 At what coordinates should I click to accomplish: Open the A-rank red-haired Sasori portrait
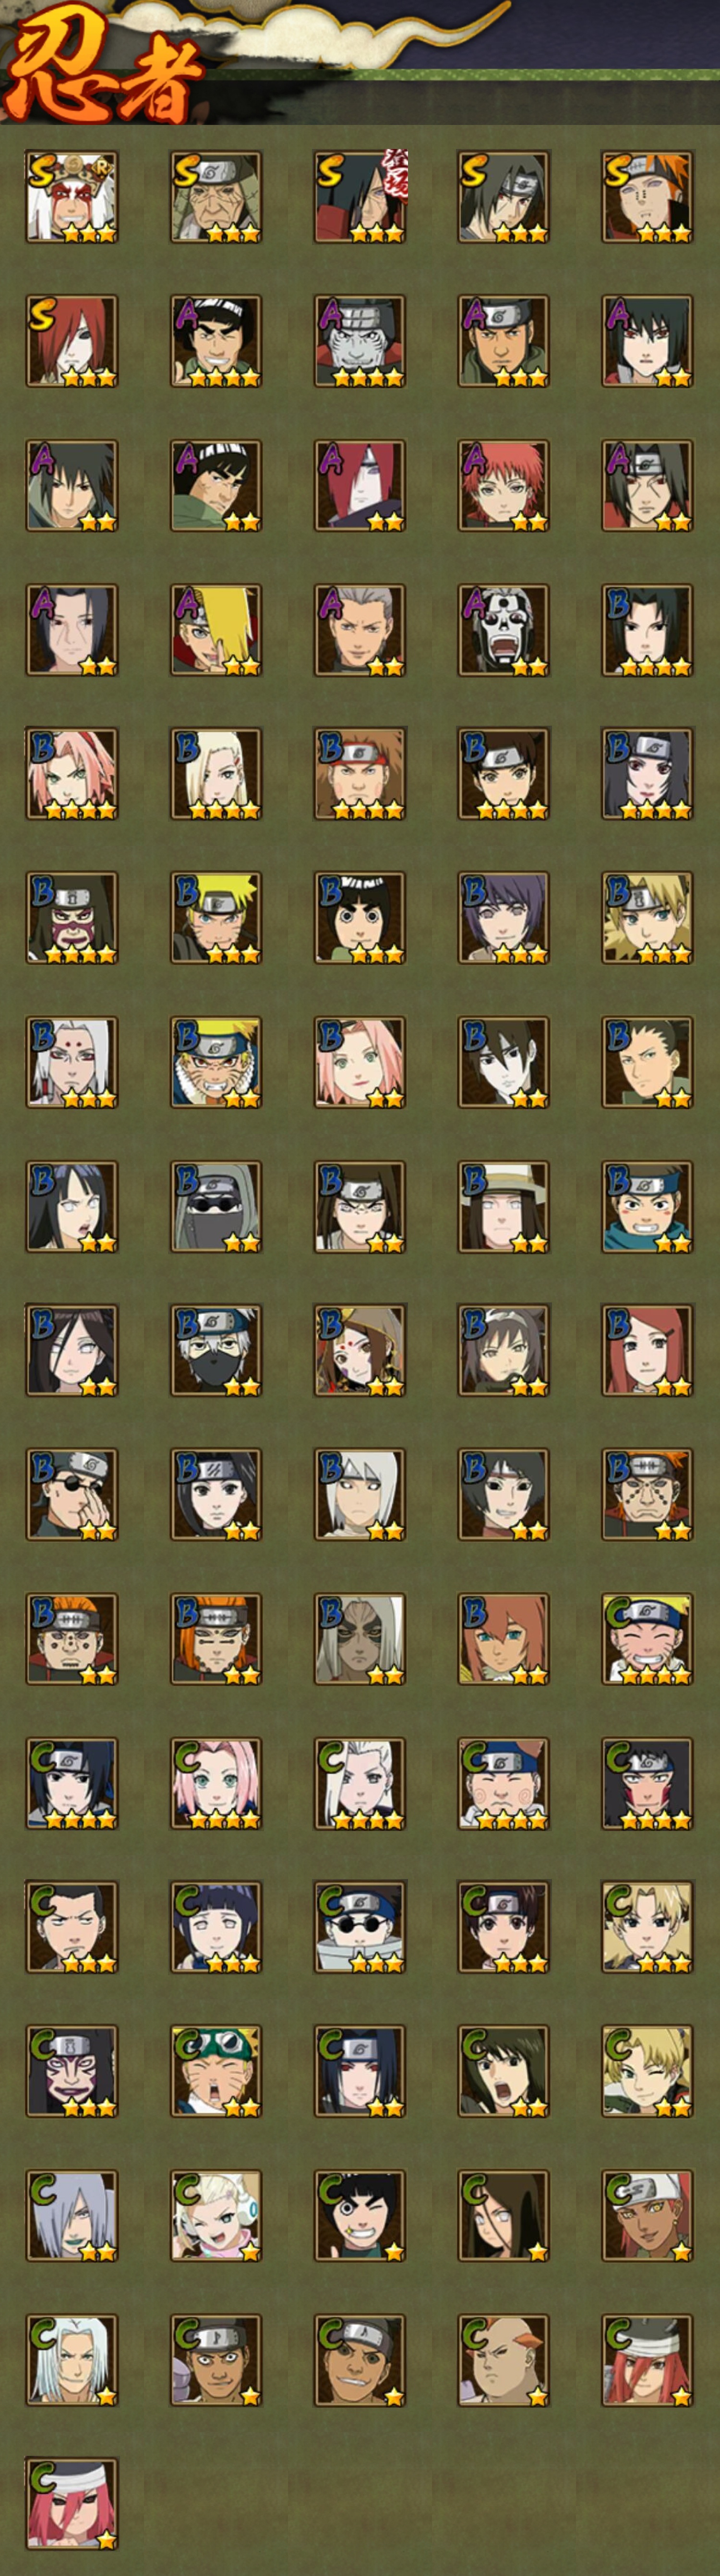pyautogui.click(x=504, y=485)
